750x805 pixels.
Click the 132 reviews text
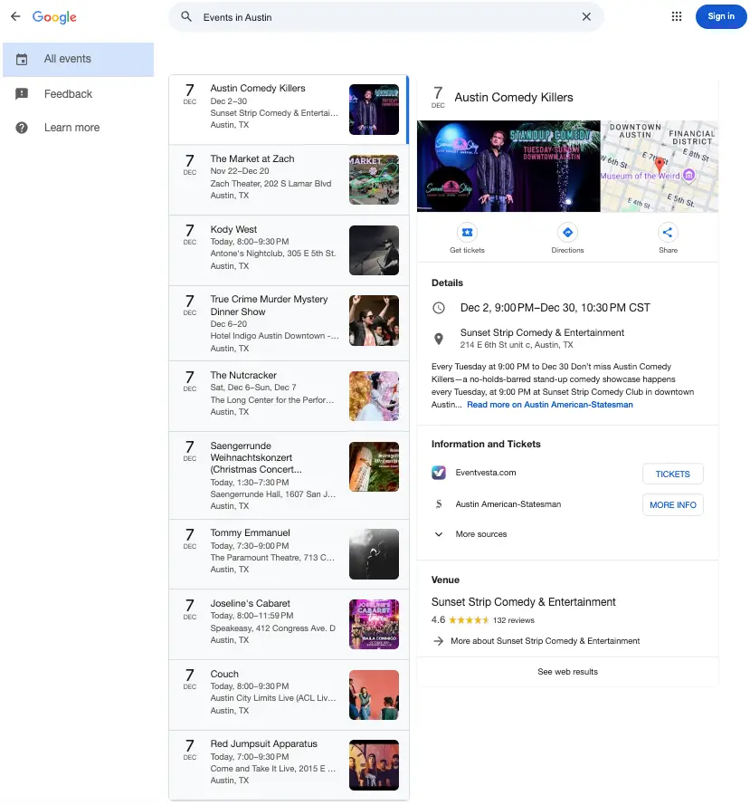pyautogui.click(x=513, y=620)
